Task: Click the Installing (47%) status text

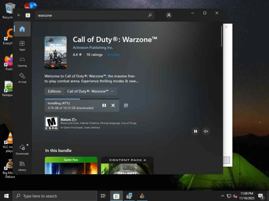Action: (59, 103)
